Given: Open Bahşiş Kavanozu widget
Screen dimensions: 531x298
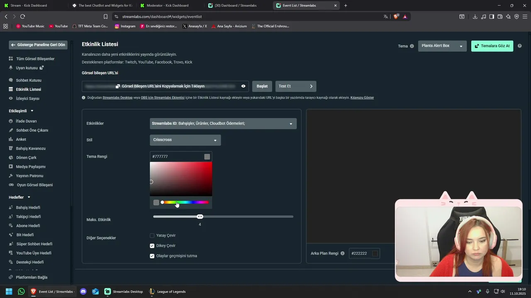Looking at the screenshot, I should (31, 149).
